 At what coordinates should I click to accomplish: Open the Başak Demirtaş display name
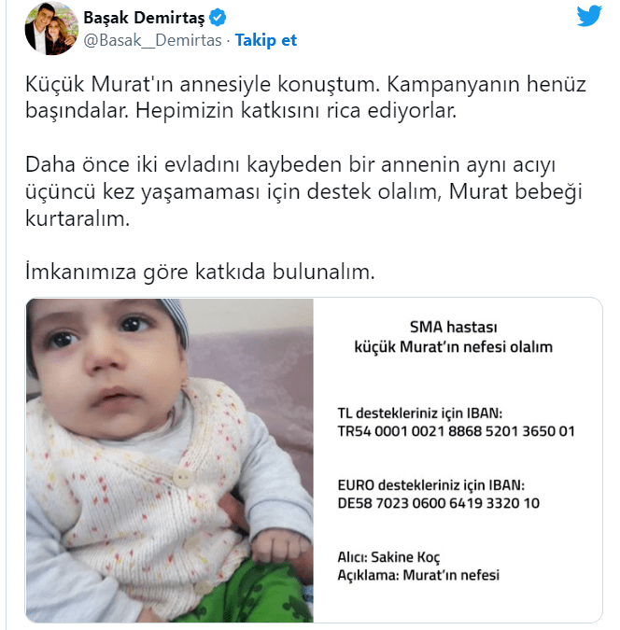pyautogui.click(x=144, y=18)
